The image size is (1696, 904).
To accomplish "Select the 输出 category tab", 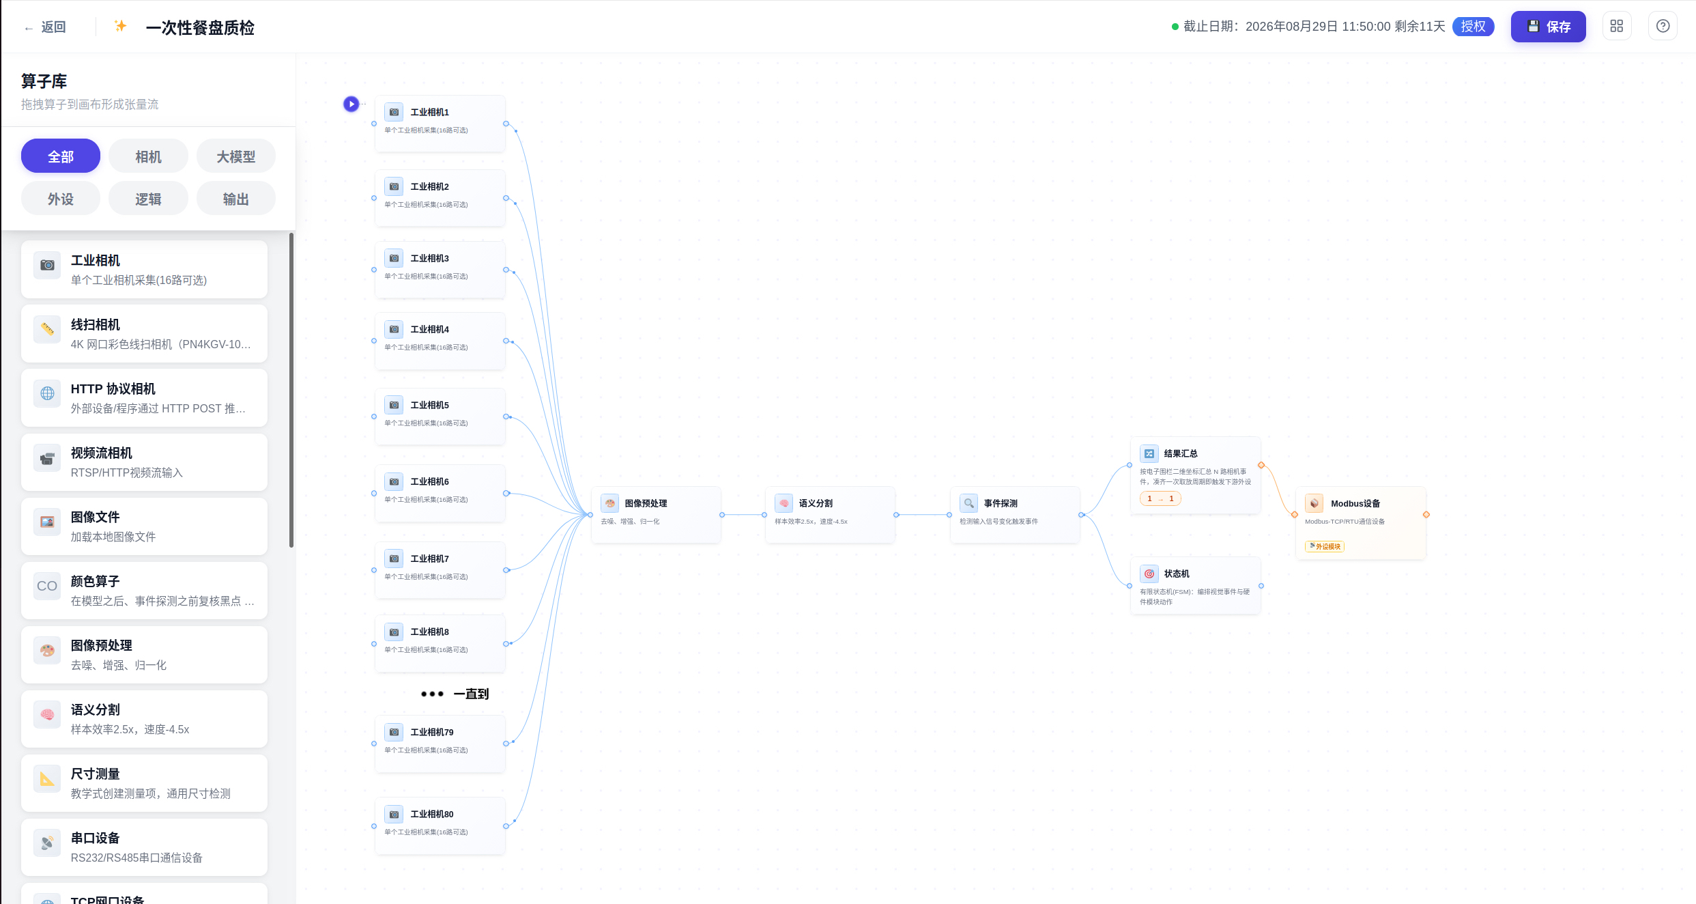I will (236, 199).
